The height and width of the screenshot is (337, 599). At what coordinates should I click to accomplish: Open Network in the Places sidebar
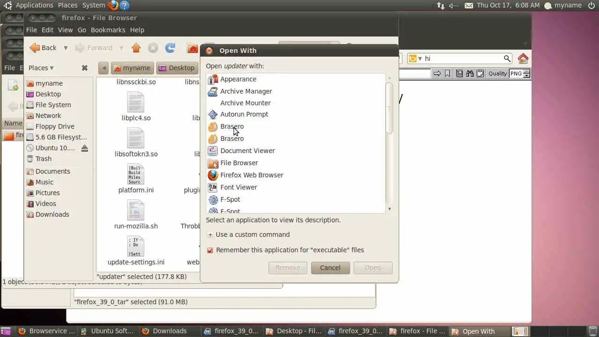point(48,116)
